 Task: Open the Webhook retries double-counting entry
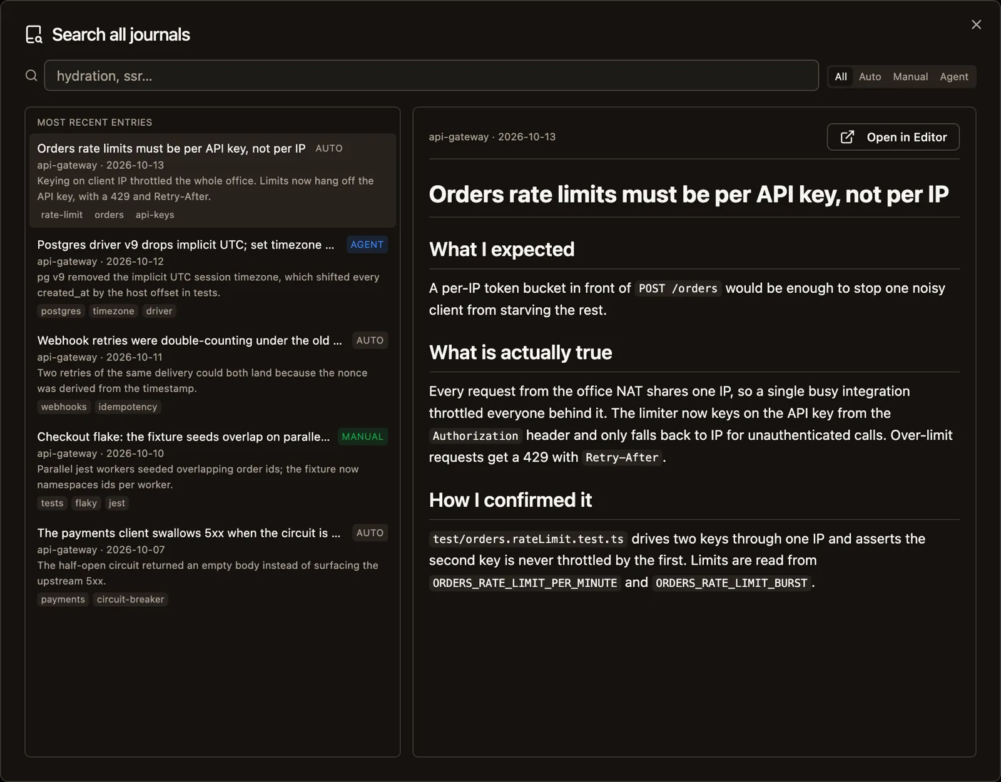pos(213,372)
